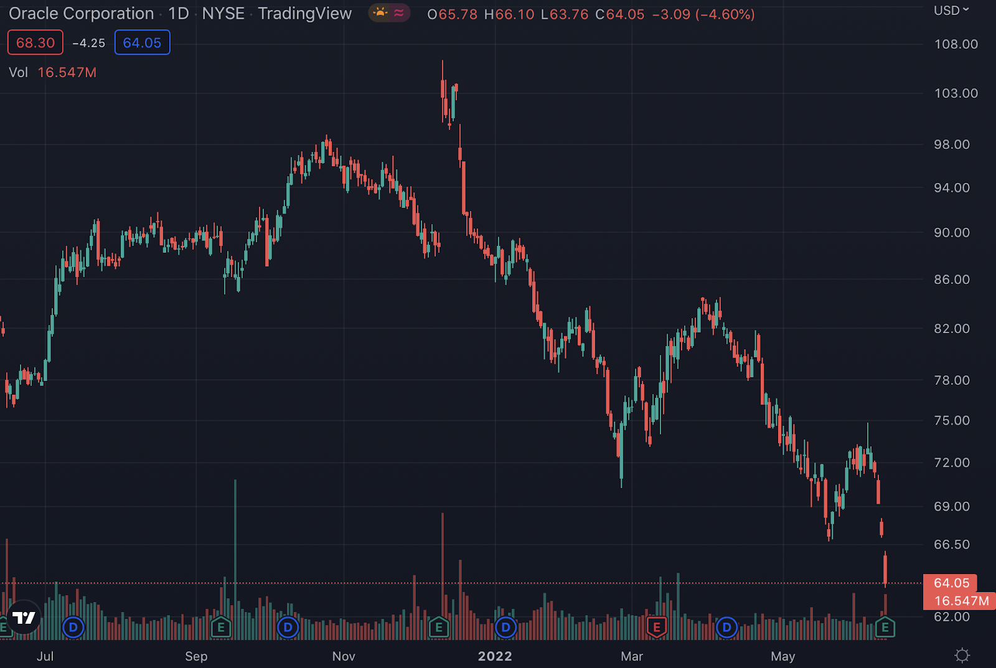996x668 pixels.
Task: Click the pink wavy approximate-data icon
Action: (x=399, y=13)
